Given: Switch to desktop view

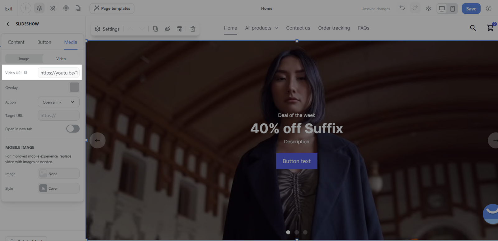Looking at the screenshot, I should tap(442, 9).
